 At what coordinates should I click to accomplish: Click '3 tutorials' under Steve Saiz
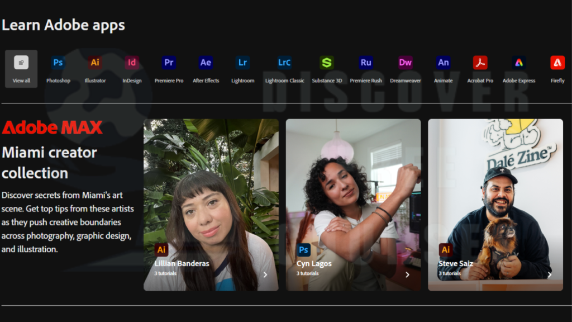[450, 273]
